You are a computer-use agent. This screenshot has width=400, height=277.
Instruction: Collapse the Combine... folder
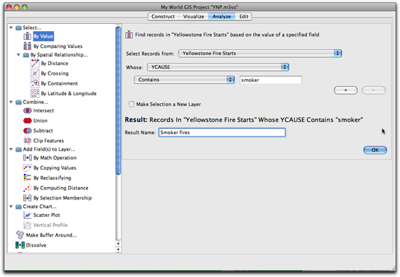tap(11, 102)
